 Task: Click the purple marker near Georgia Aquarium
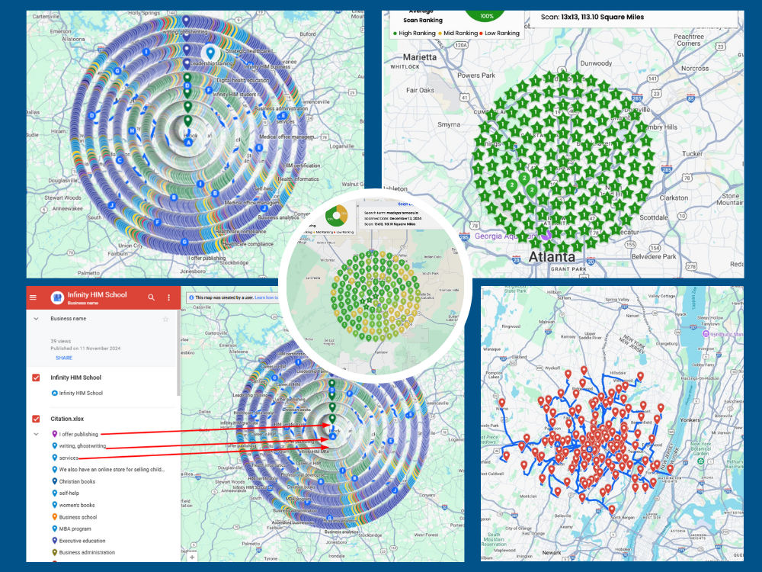coord(548,234)
